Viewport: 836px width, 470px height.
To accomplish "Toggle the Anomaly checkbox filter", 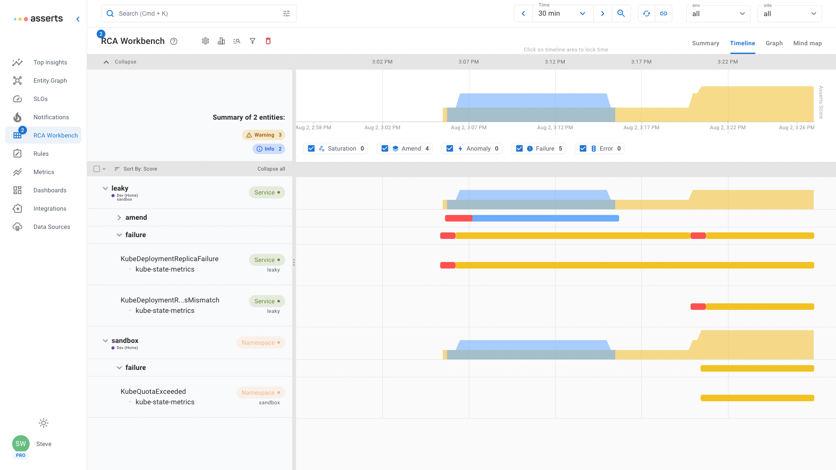I will [450, 148].
